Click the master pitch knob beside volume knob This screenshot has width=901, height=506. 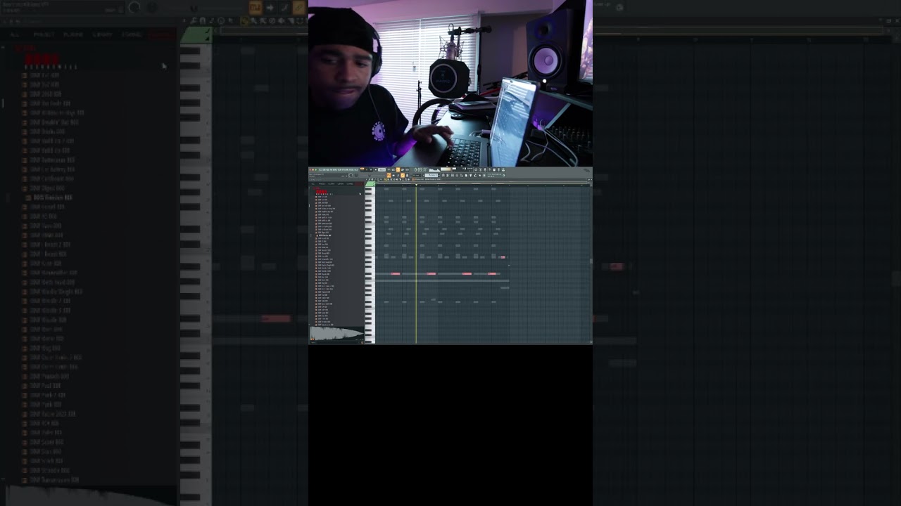pos(355,175)
